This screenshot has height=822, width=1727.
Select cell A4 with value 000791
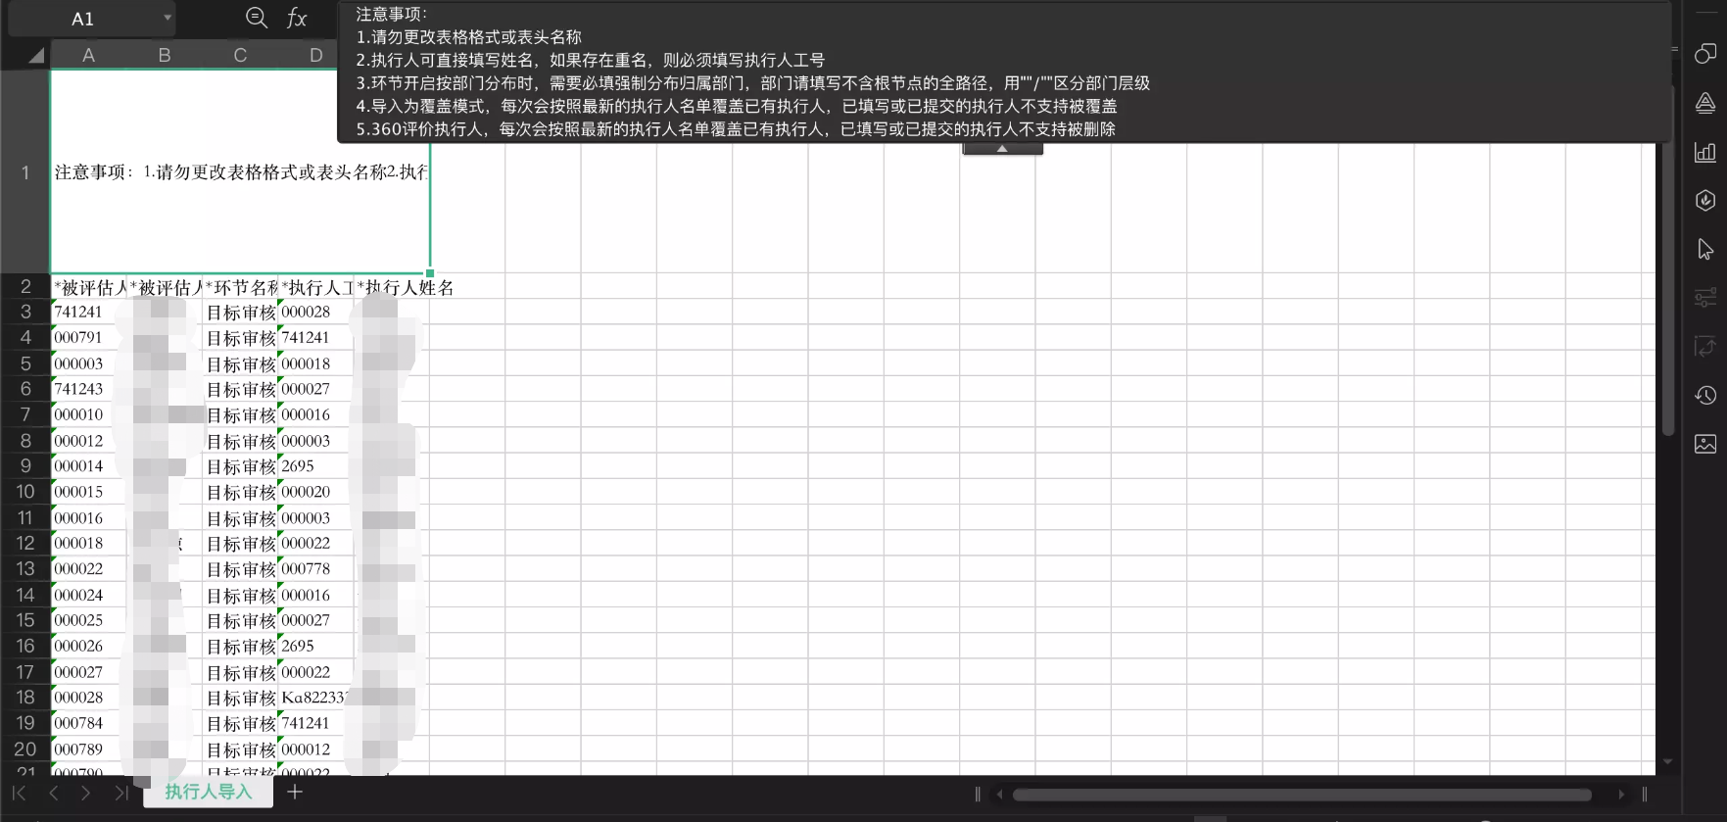coord(89,338)
